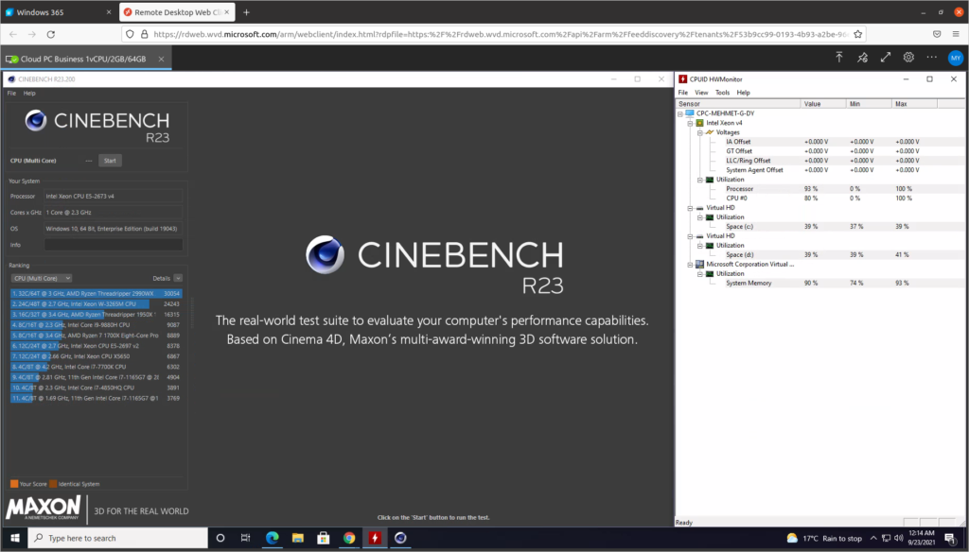Viewport: 969px width, 552px height.
Task: Click the Info input field
Action: [x=114, y=245]
